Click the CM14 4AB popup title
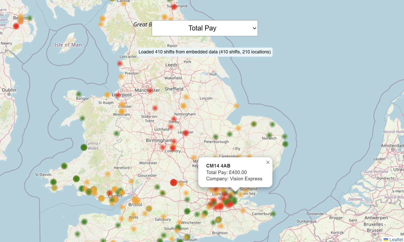This screenshot has height=242, width=404. tap(218, 166)
